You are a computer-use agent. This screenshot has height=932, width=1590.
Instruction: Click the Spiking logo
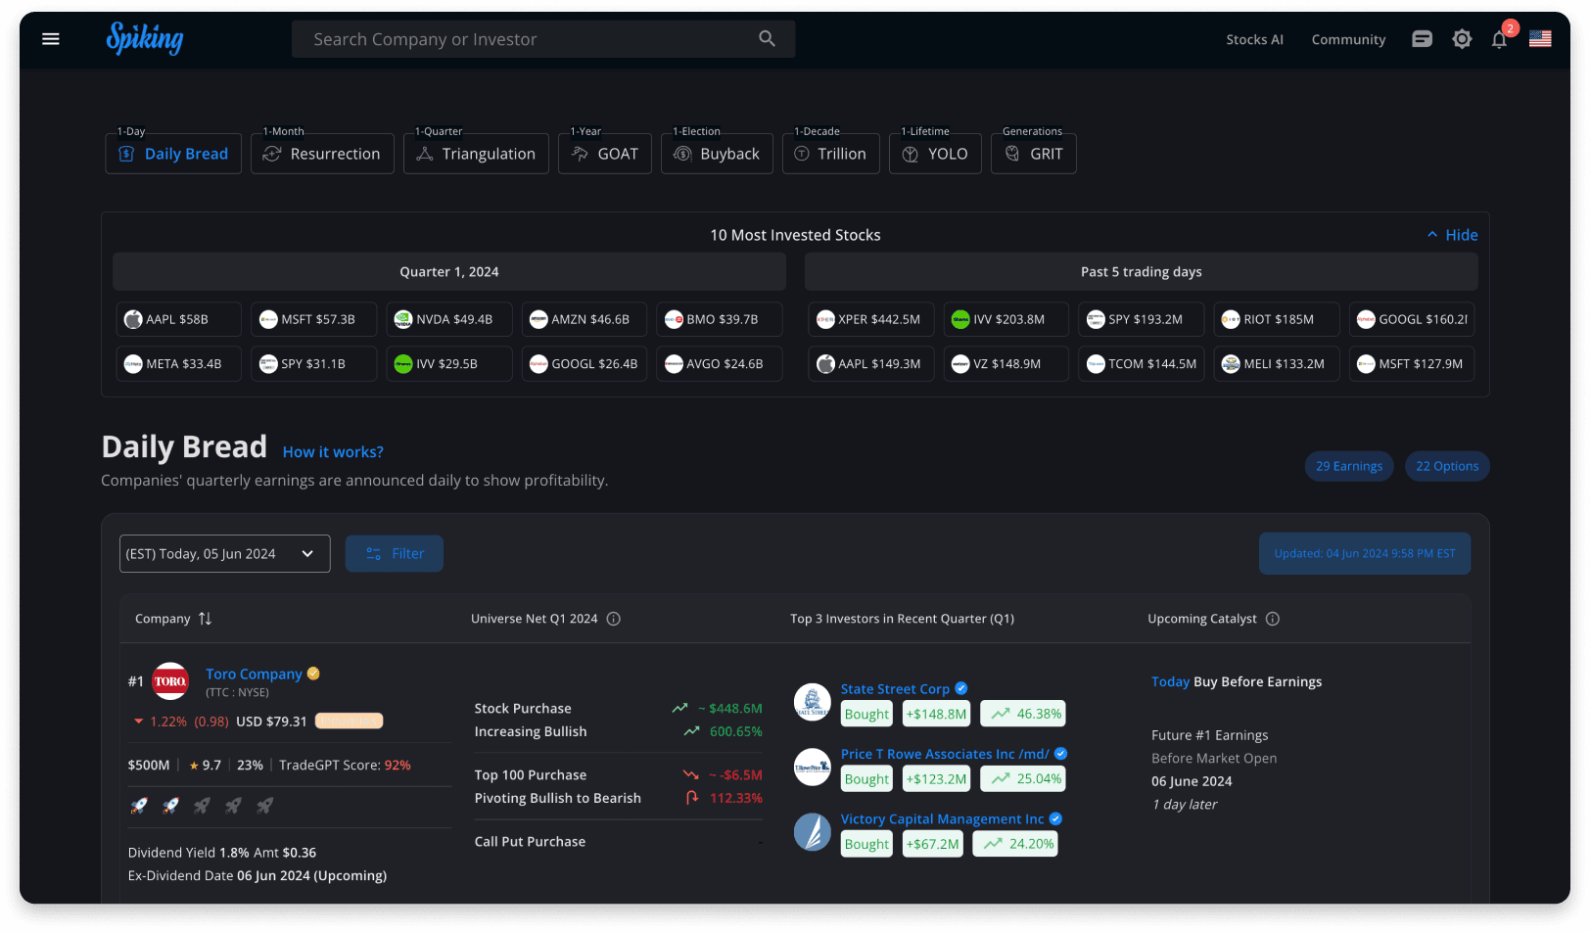[x=145, y=39]
